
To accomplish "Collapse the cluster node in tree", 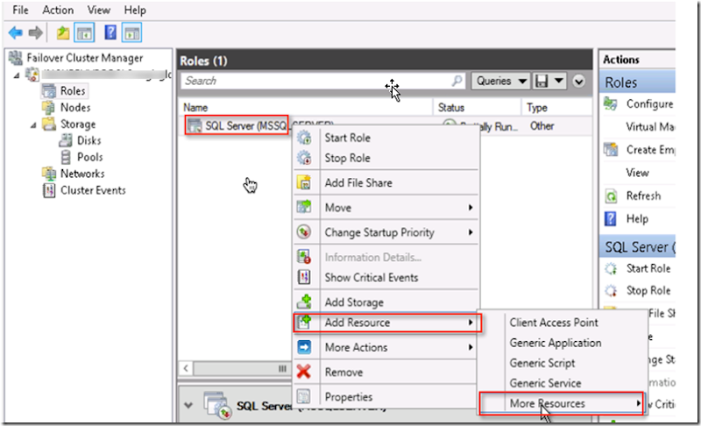I will 17,75.
